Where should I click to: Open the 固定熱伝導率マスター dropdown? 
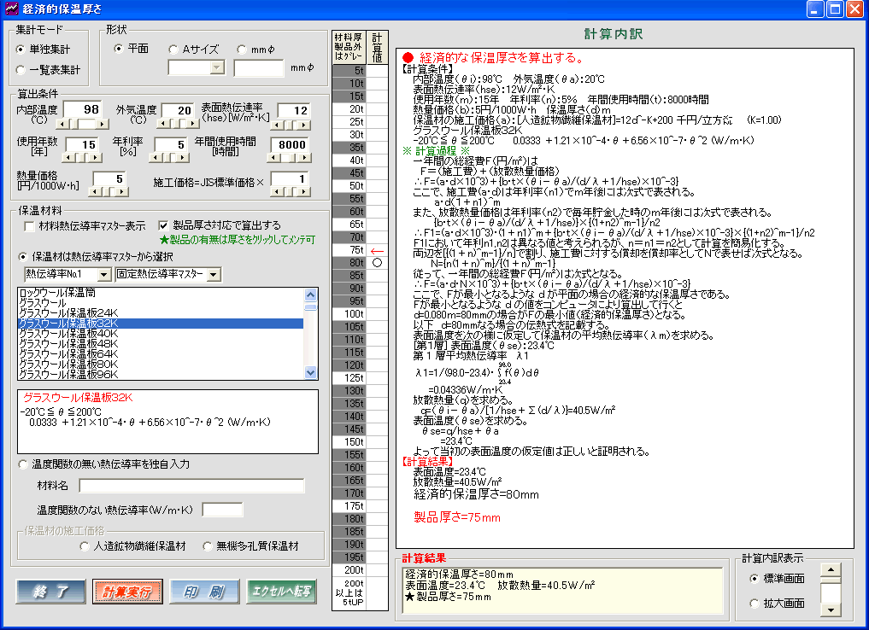click(214, 274)
